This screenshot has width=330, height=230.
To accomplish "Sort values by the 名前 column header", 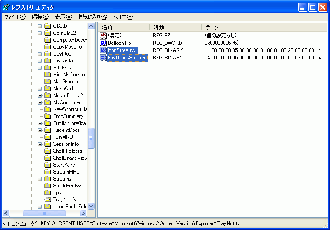I will coord(124,27).
